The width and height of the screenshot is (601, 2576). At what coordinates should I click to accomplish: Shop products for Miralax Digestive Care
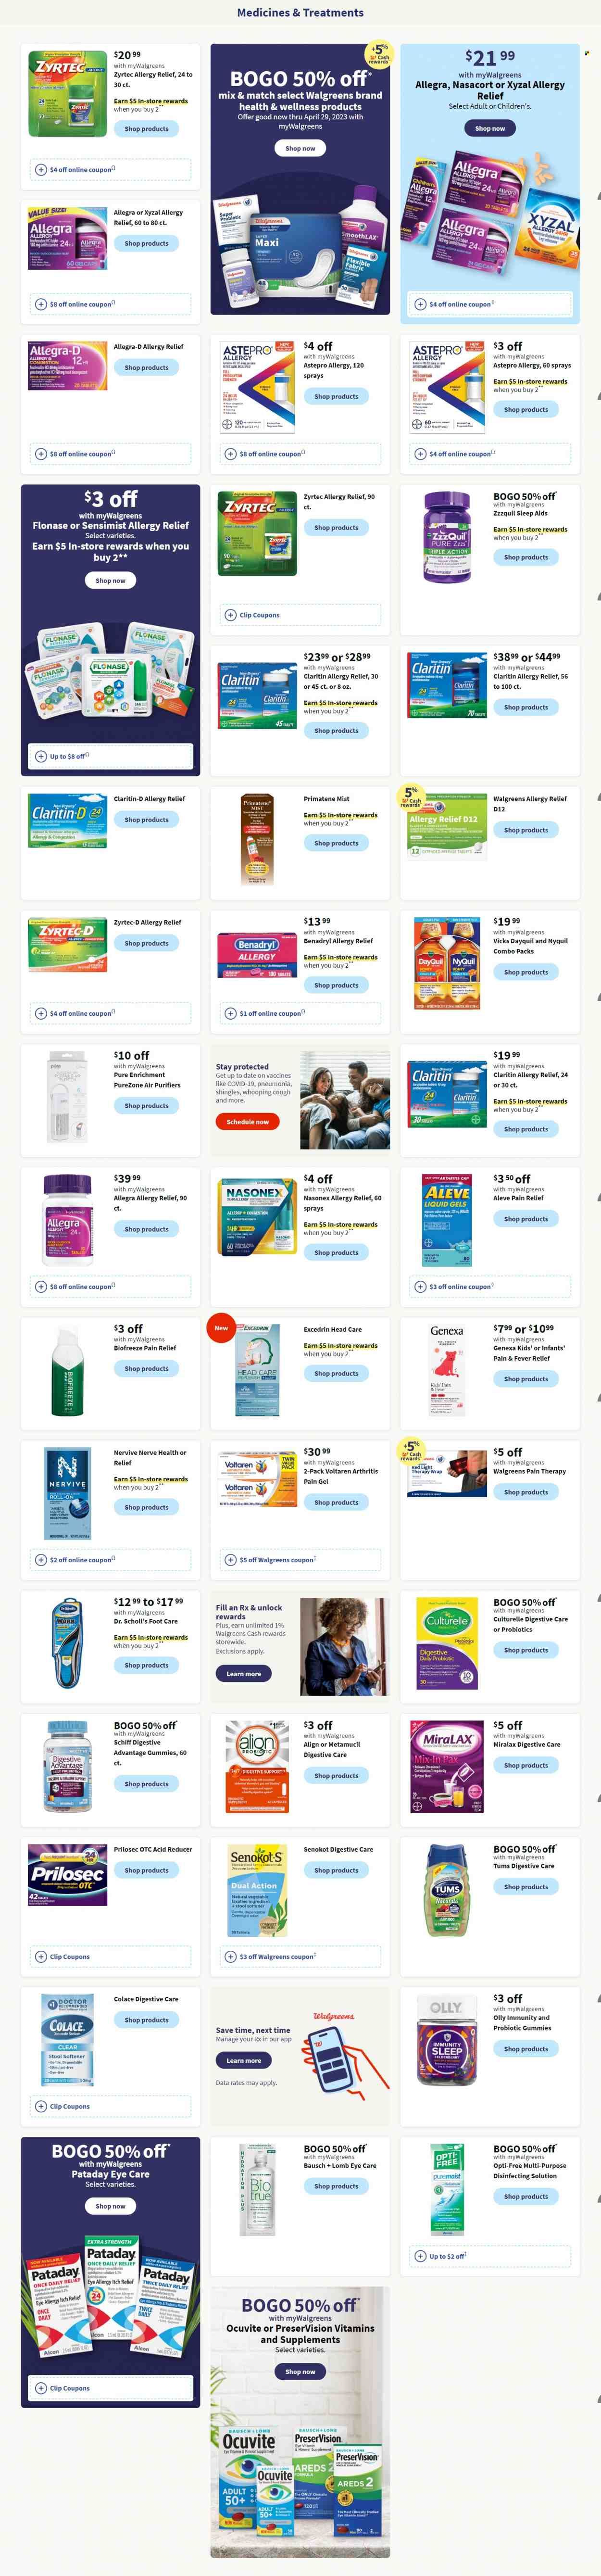pos(526,1765)
